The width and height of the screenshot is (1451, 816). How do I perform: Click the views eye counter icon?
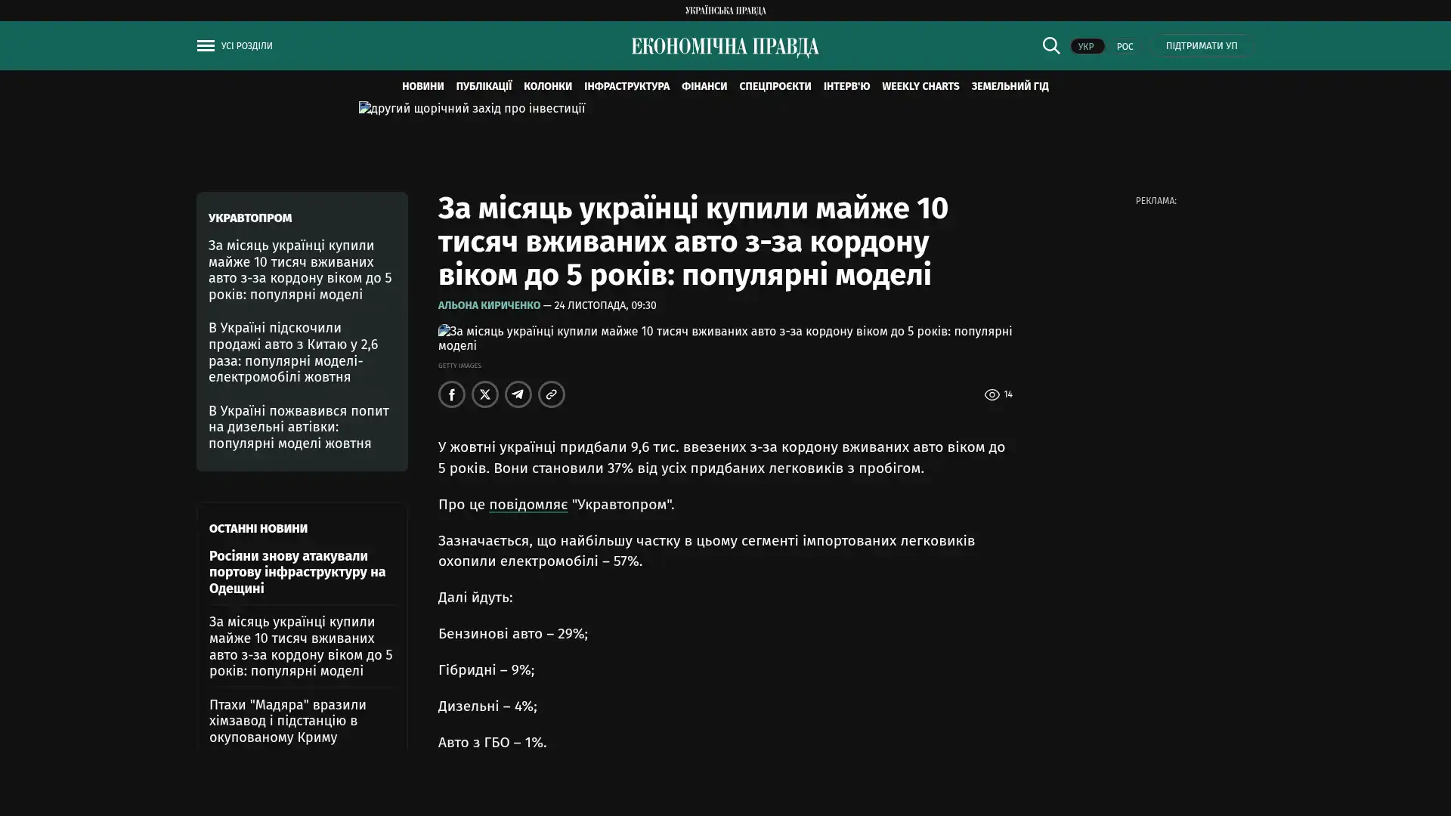point(992,394)
